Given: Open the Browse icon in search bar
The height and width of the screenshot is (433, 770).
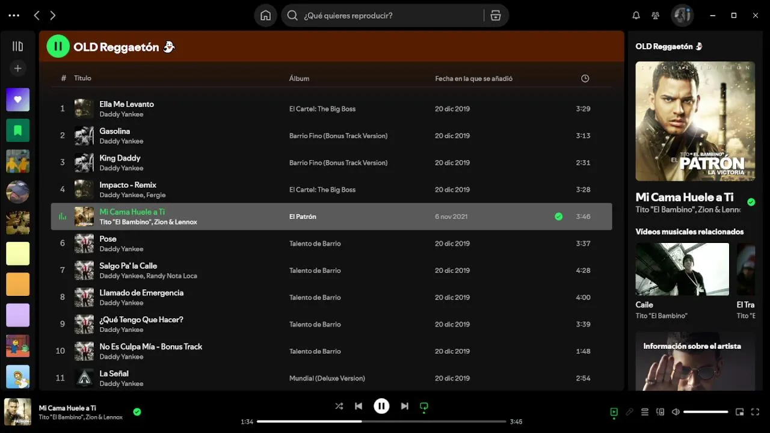Looking at the screenshot, I should (496, 16).
